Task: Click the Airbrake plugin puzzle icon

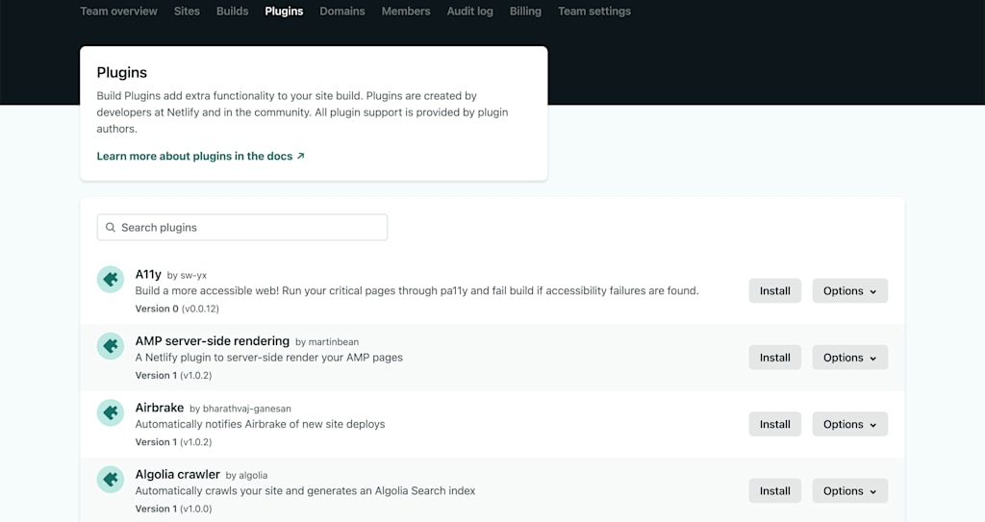Action: coord(110,412)
